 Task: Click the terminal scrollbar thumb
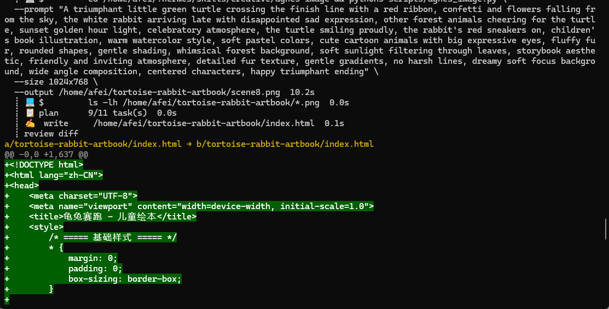pos(606,229)
